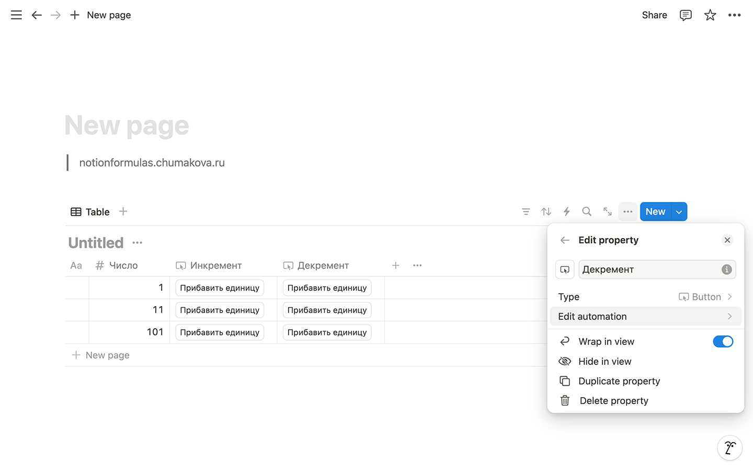Select Duplicate property
Screen dimensions: 753x471
645,382
